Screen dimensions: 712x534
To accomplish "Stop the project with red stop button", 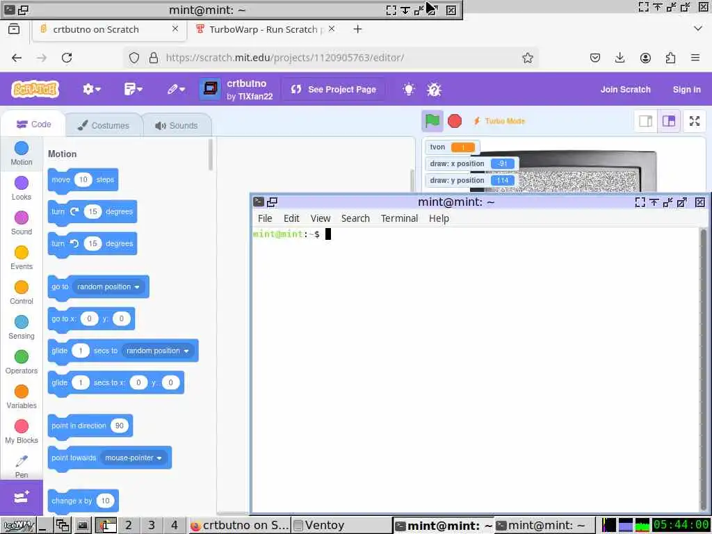I will click(x=455, y=121).
